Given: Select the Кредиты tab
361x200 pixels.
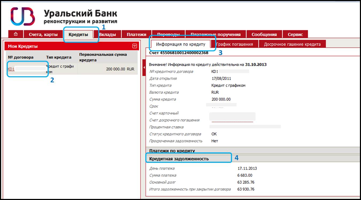Looking at the screenshot, I should [78, 34].
